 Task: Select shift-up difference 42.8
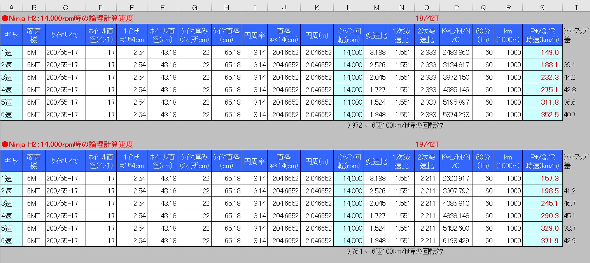[569, 90]
